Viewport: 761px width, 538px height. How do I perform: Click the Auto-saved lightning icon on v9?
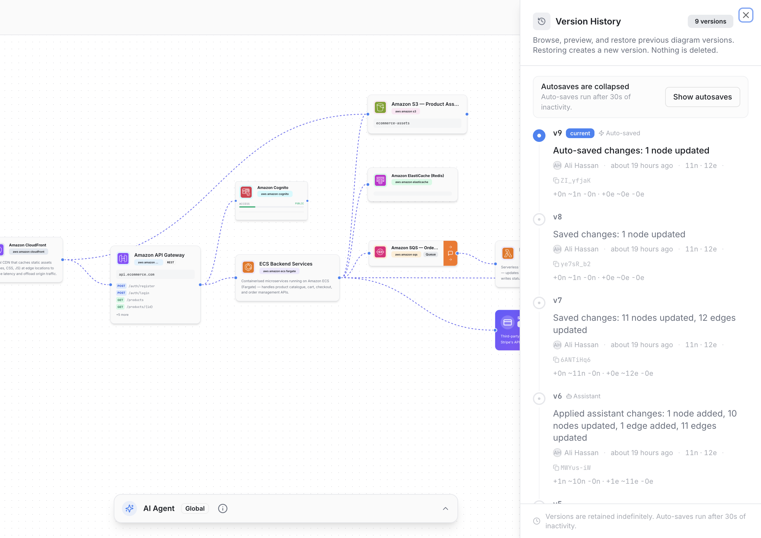(601, 133)
